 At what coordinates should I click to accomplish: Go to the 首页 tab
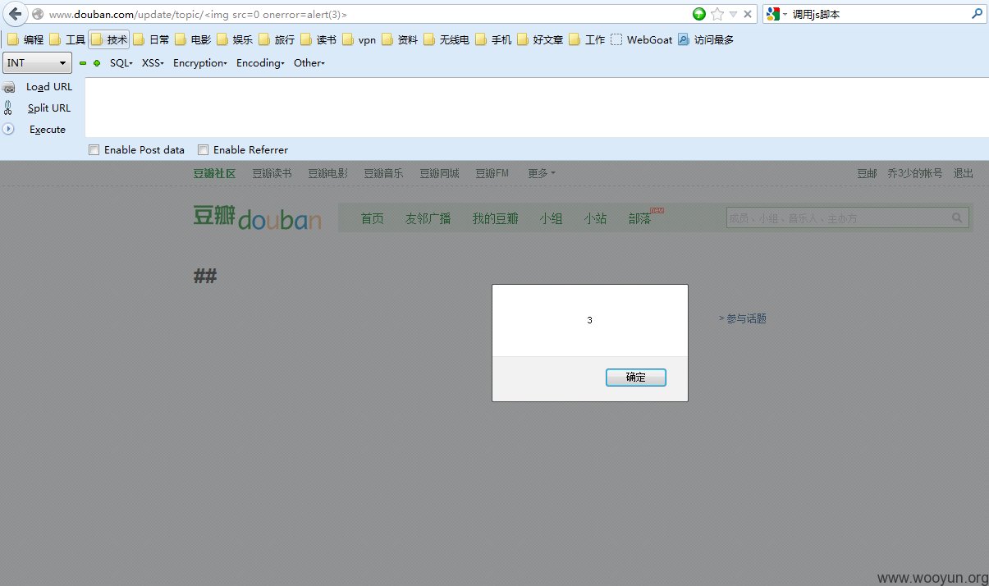[372, 218]
